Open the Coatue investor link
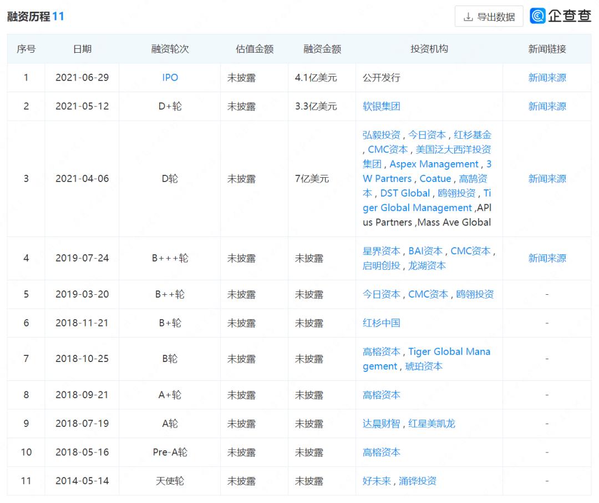599x503 pixels. pyautogui.click(x=435, y=178)
